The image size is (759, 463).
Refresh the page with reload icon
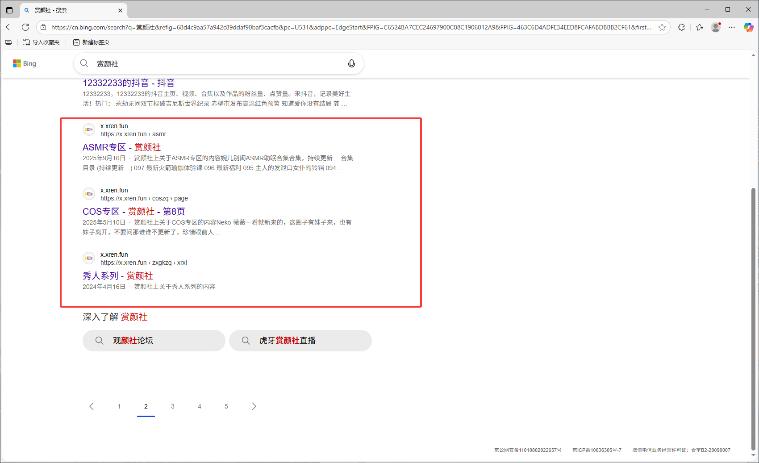tap(25, 27)
